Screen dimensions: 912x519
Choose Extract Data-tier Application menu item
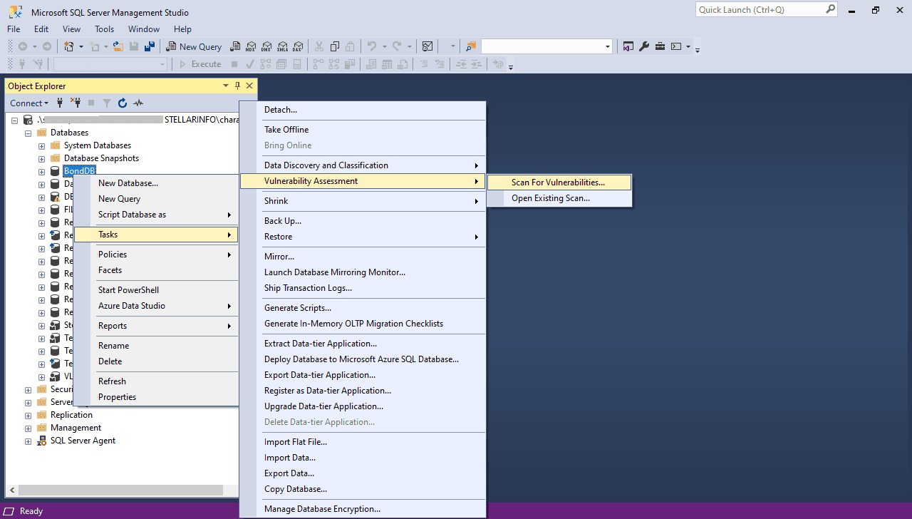pyautogui.click(x=363, y=344)
